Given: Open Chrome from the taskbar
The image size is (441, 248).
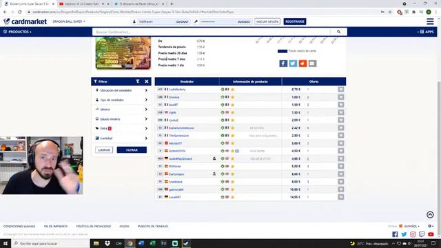Looking at the screenshot, I should (130, 243).
